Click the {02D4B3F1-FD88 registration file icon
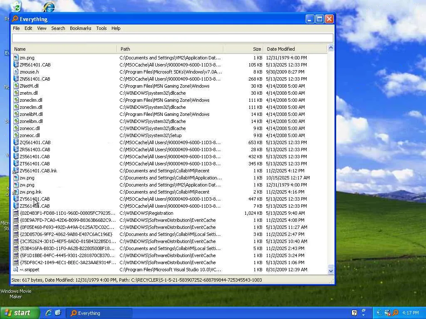The height and width of the screenshot is (319, 426). [x=16, y=213]
